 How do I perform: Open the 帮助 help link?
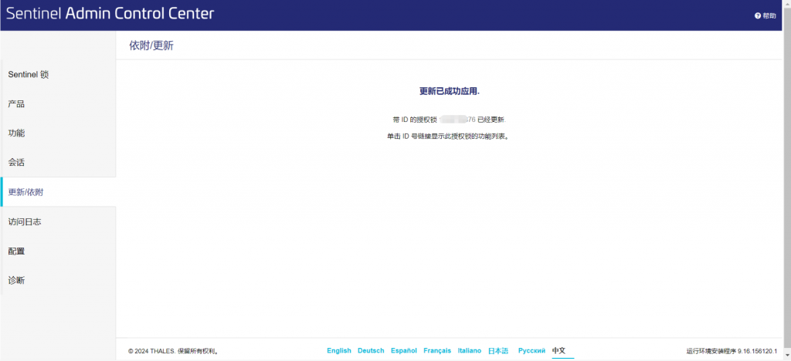769,16
